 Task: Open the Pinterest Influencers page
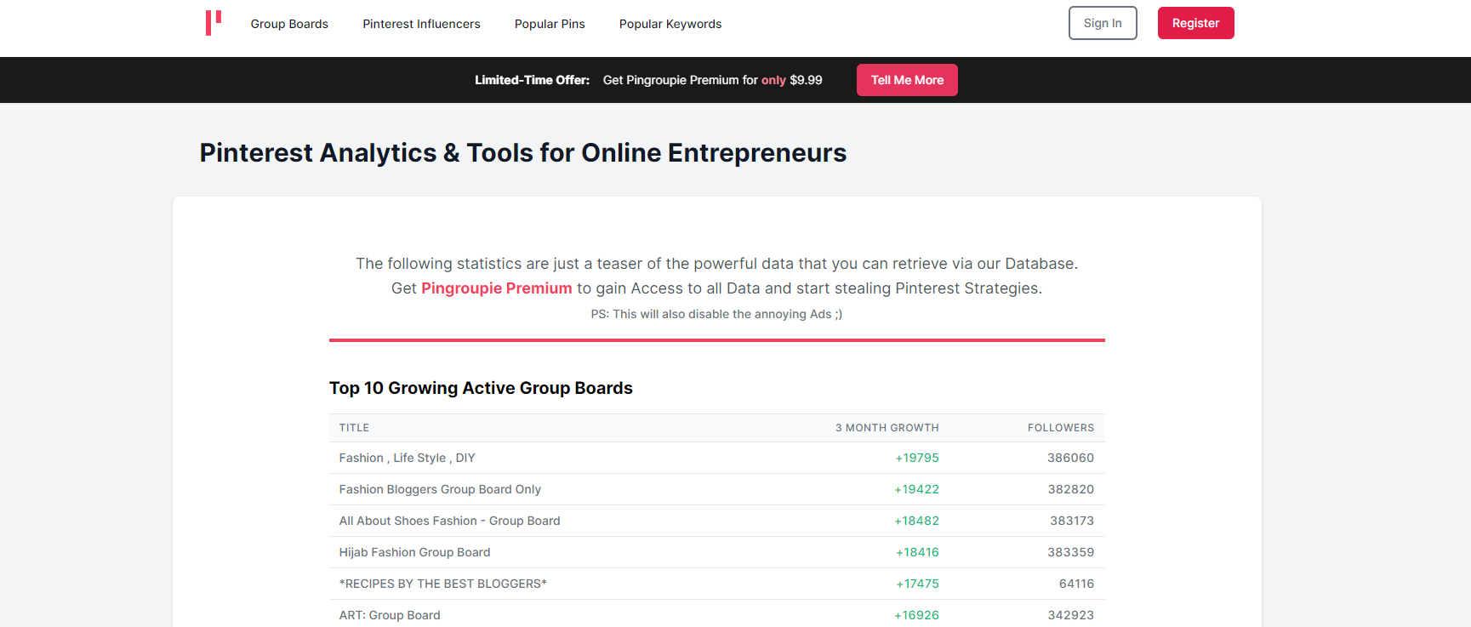421,24
